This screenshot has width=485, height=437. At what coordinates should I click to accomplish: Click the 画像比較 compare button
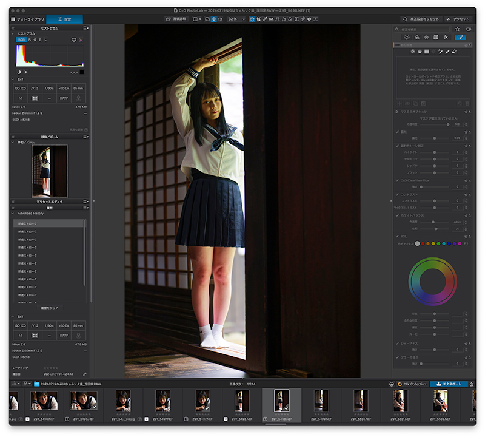[176, 19]
